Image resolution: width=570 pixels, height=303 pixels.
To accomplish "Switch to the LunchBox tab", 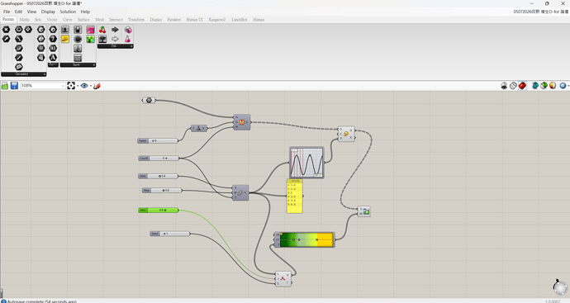I will (x=240, y=20).
